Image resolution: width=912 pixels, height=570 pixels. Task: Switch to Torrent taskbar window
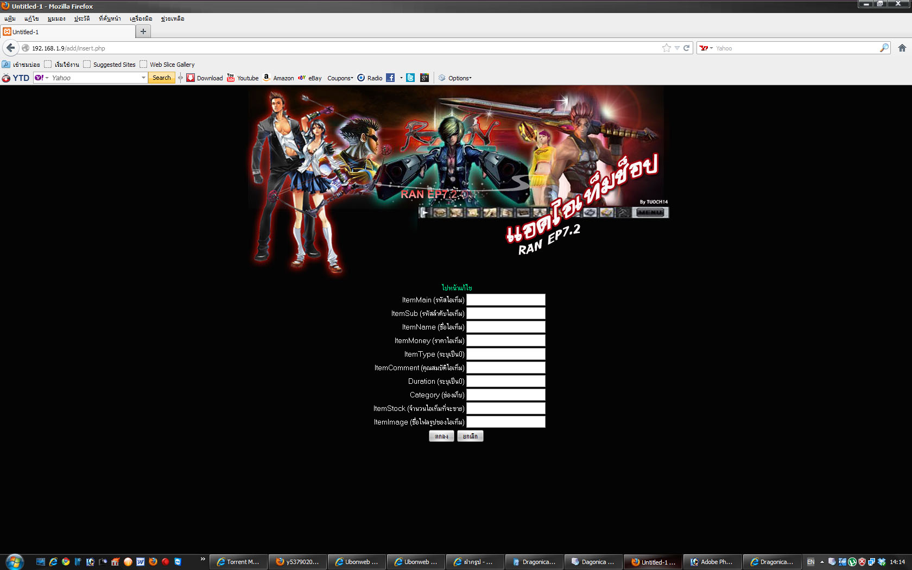pos(238,562)
